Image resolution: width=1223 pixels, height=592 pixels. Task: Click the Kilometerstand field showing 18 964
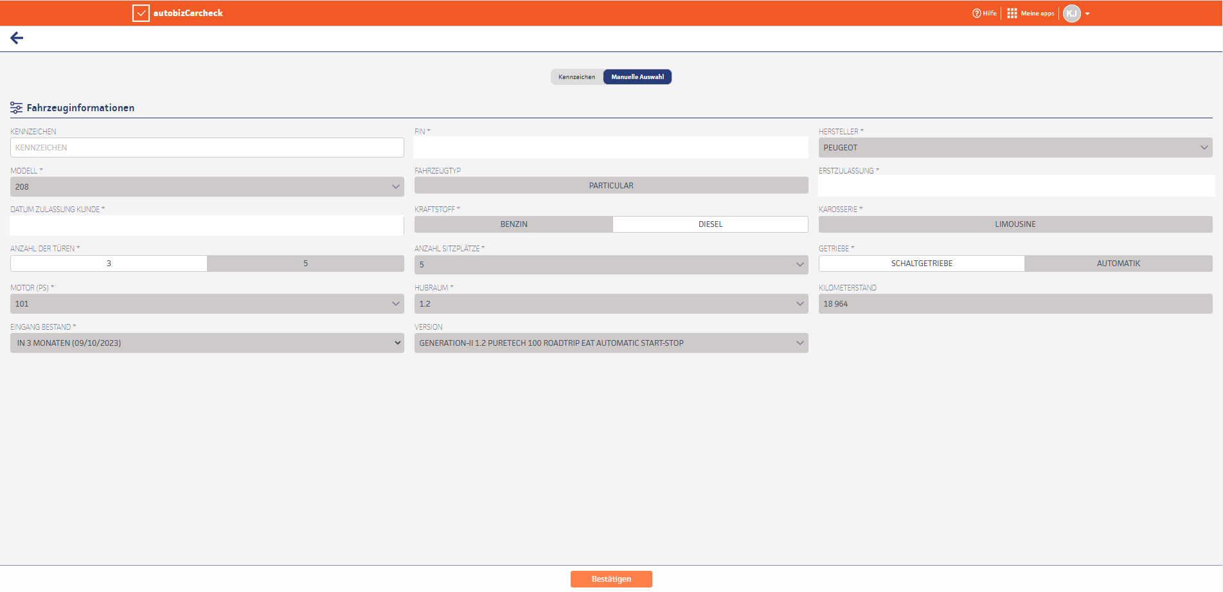(1015, 304)
